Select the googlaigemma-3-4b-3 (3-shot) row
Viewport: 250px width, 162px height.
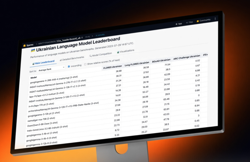(41, 139)
